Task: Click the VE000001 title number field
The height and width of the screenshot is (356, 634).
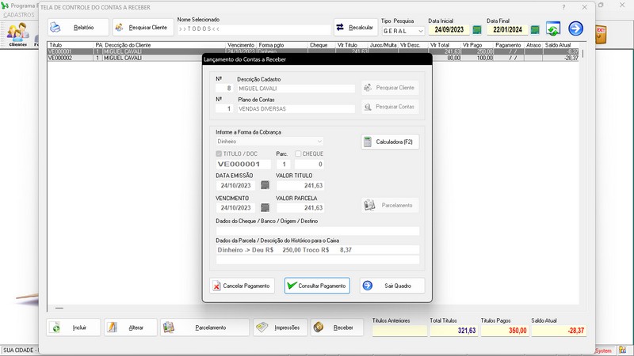Action: [x=243, y=165]
